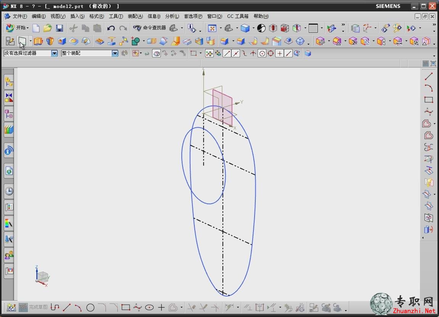Image resolution: width=439 pixels, height=317 pixels.
Task: Open the selection filter dropdown 没有选择过滤器
Action: [54, 53]
